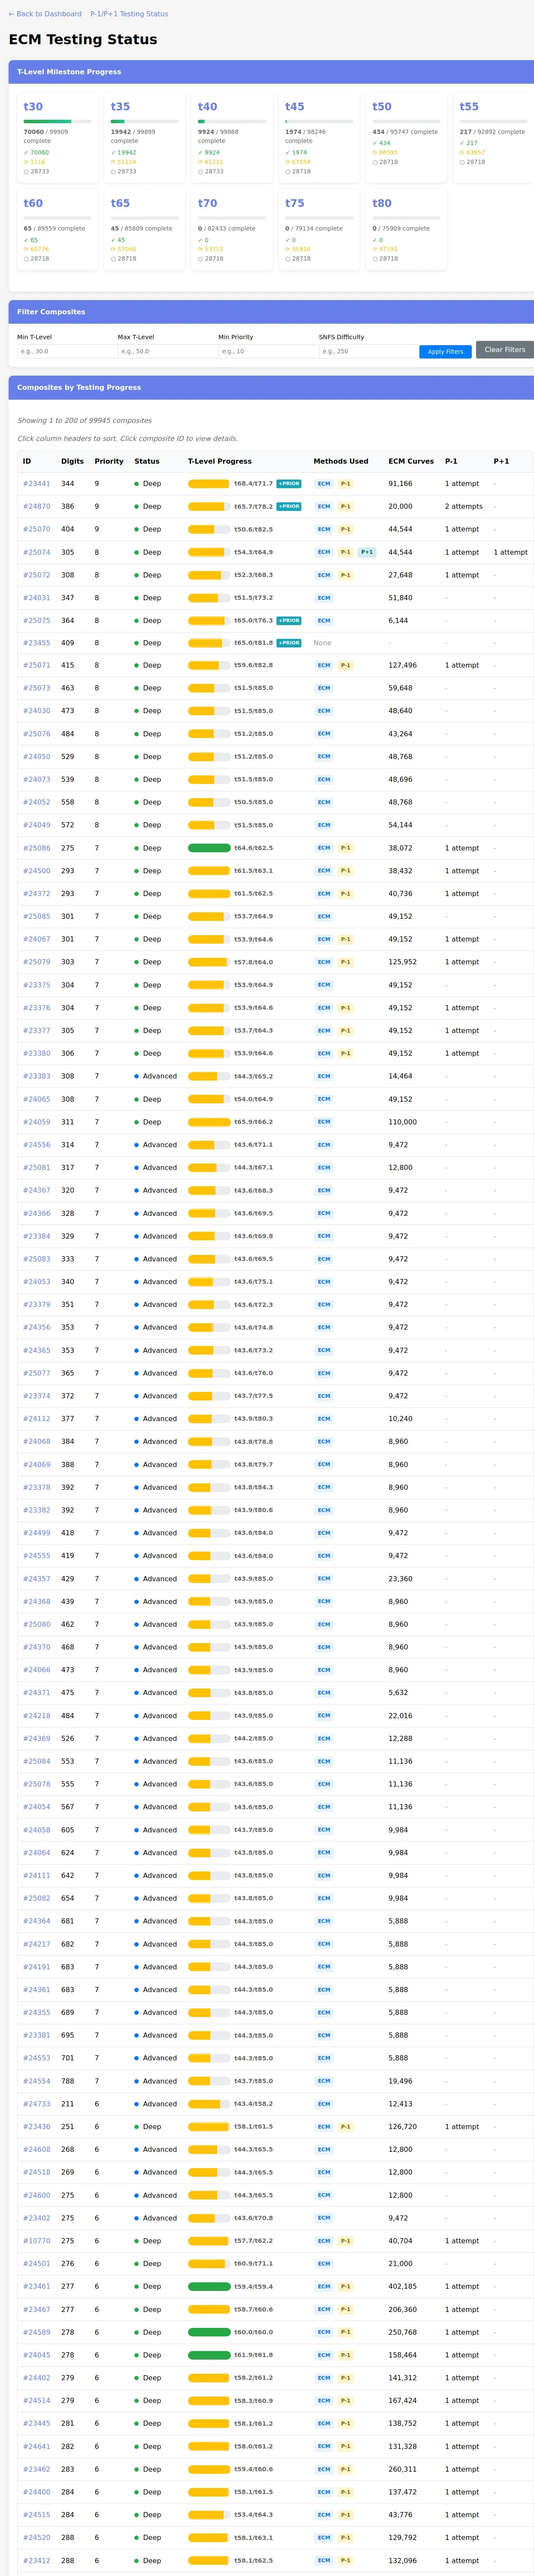Click the green status dot in row #25072

coord(137,575)
